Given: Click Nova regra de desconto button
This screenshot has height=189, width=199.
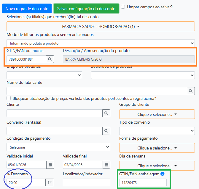Looking at the screenshot, I should [x=27, y=9].
